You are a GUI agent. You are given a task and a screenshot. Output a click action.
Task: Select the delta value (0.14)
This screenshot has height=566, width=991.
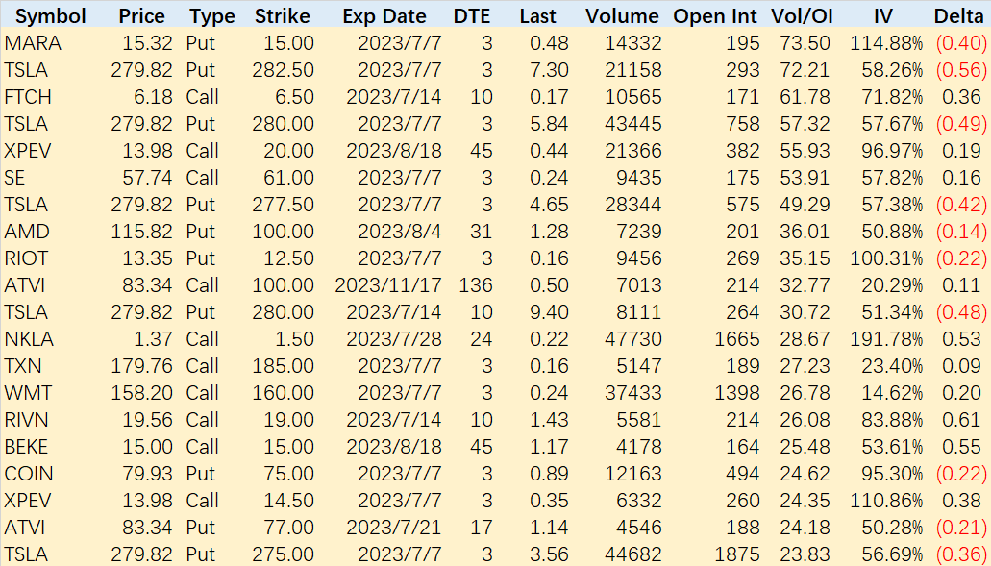pyautogui.click(x=961, y=232)
